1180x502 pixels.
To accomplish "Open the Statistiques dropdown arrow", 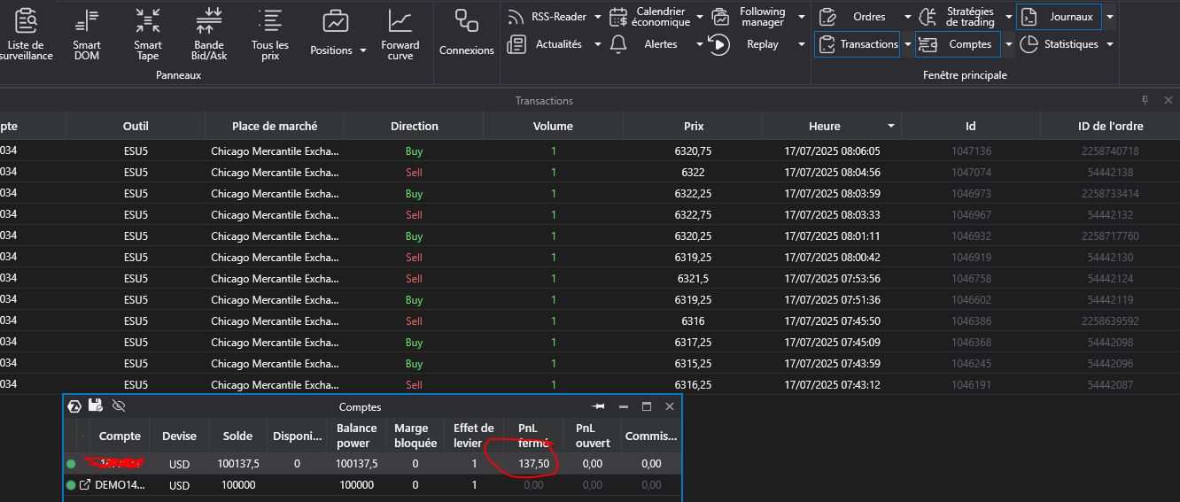I will click(x=1110, y=44).
